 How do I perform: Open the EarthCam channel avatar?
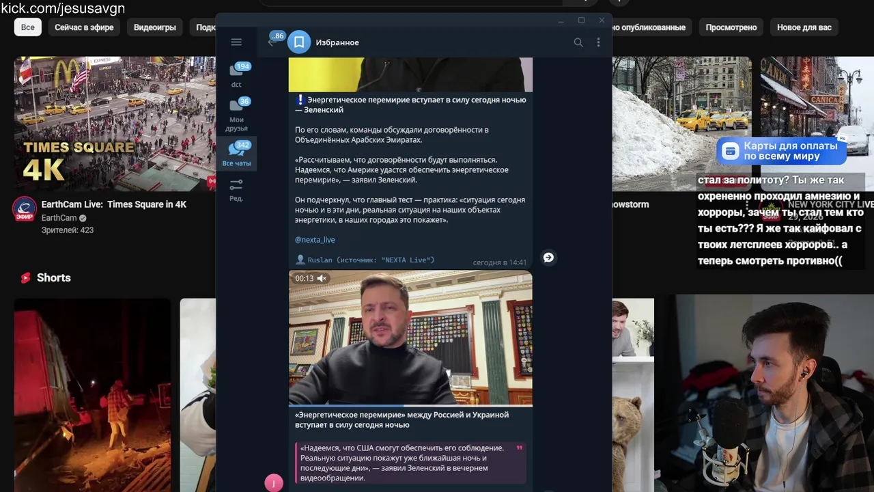tap(25, 209)
